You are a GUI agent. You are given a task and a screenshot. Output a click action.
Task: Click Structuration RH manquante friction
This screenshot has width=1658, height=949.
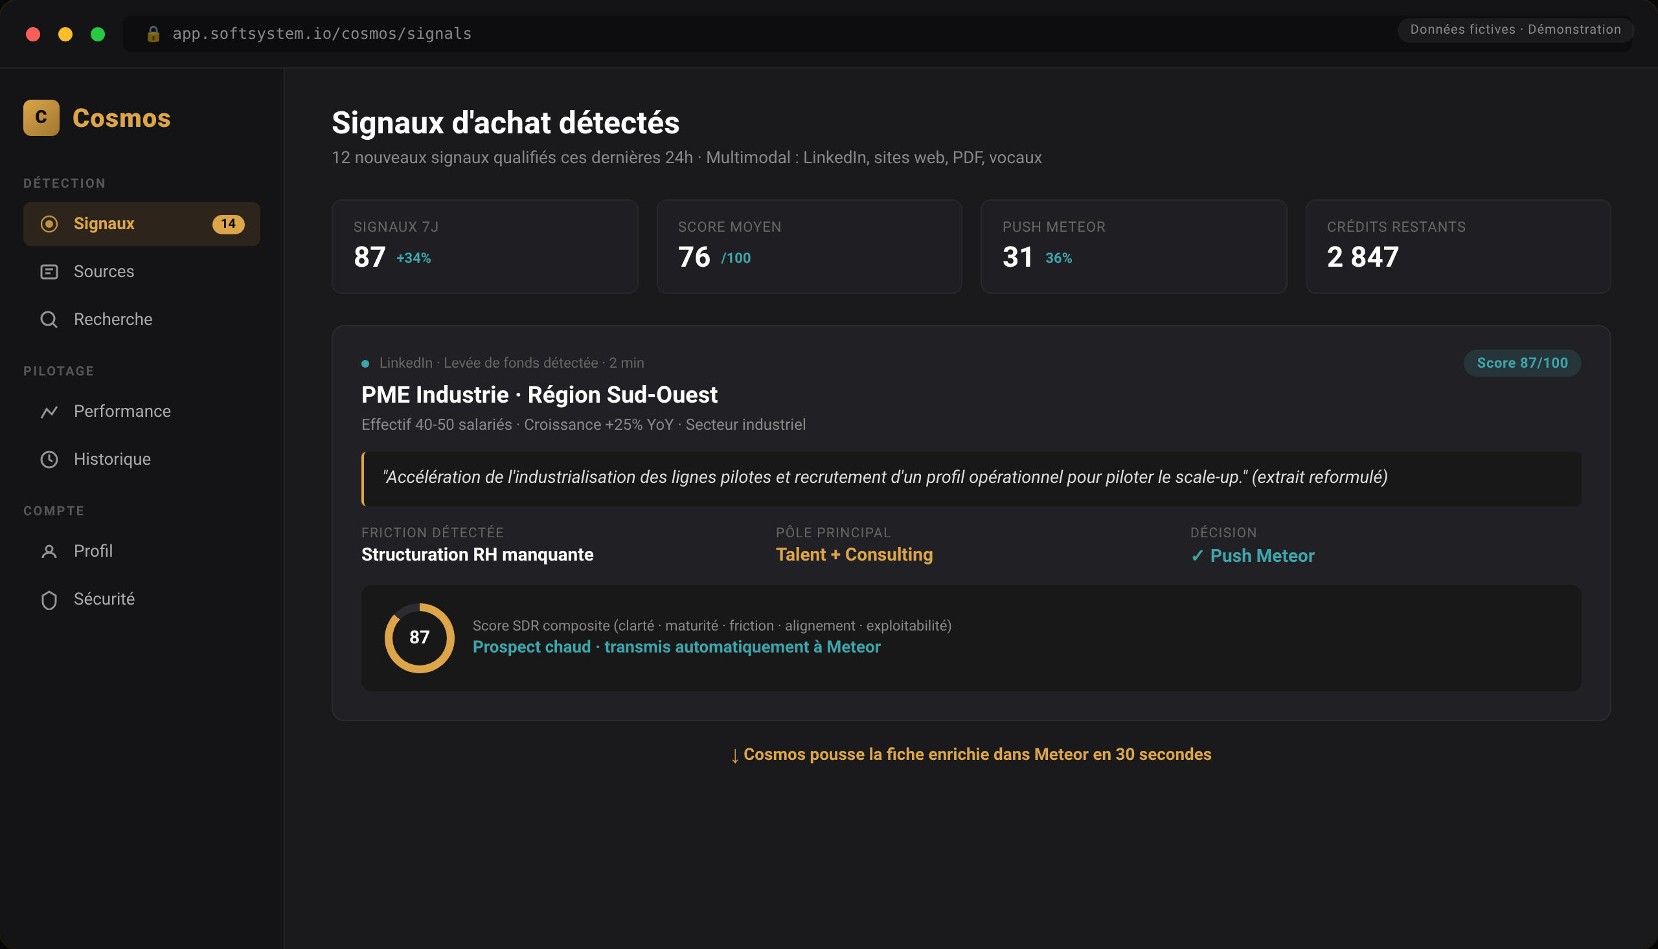477,555
